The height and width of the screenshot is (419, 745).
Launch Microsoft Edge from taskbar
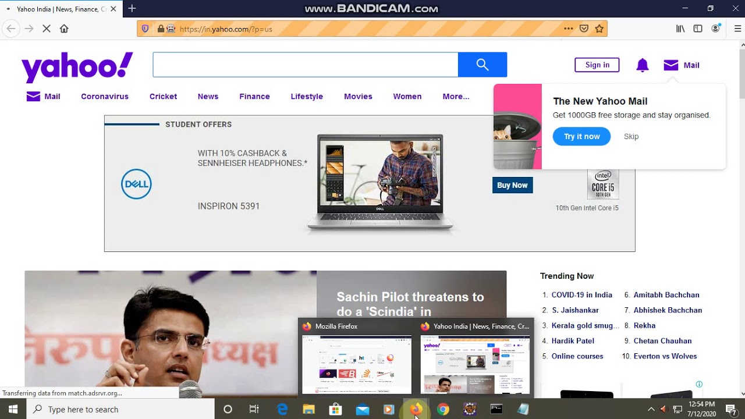(x=282, y=409)
